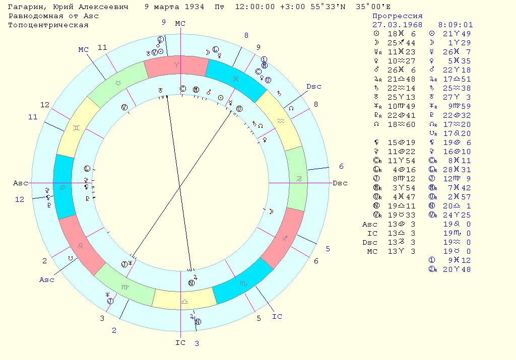This screenshot has height=360, width=516.
Task: Click natal Jupiter position '21 Libra 48' in table
Action: (x=402, y=79)
